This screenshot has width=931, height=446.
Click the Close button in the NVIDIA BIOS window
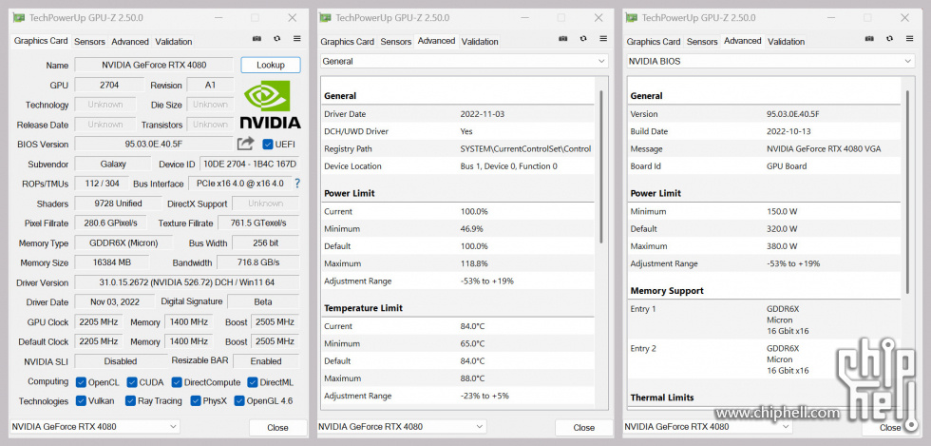tap(890, 428)
